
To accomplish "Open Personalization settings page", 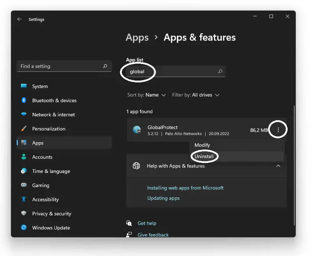I will [48, 129].
